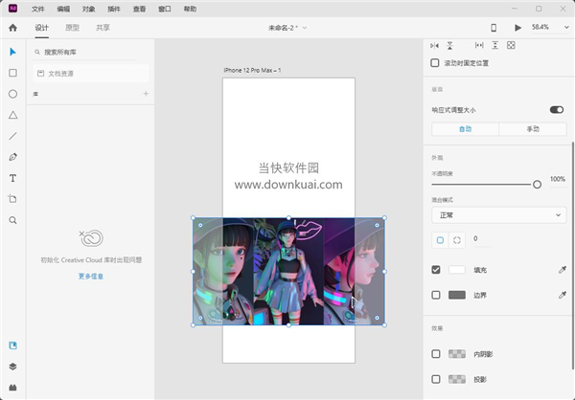
Task: Select the Ellipse tool
Action: point(12,94)
